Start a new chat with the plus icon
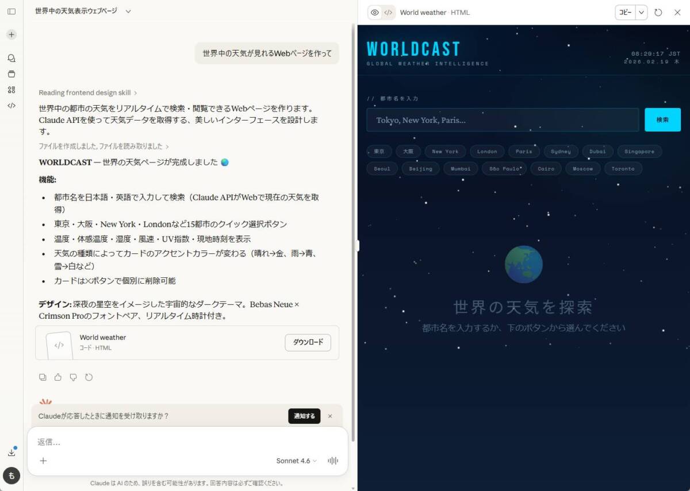Screen dimensions: 690x491 [x=11, y=34]
